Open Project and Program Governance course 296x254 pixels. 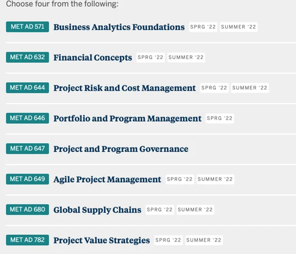pyautogui.click(x=120, y=149)
